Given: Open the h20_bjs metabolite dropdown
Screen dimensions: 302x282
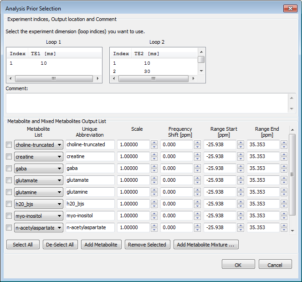Looking at the screenshot, I should click(x=39, y=204).
